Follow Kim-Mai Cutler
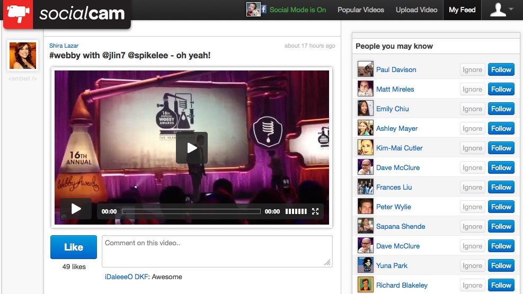The height and width of the screenshot is (294, 523). tap(501, 148)
